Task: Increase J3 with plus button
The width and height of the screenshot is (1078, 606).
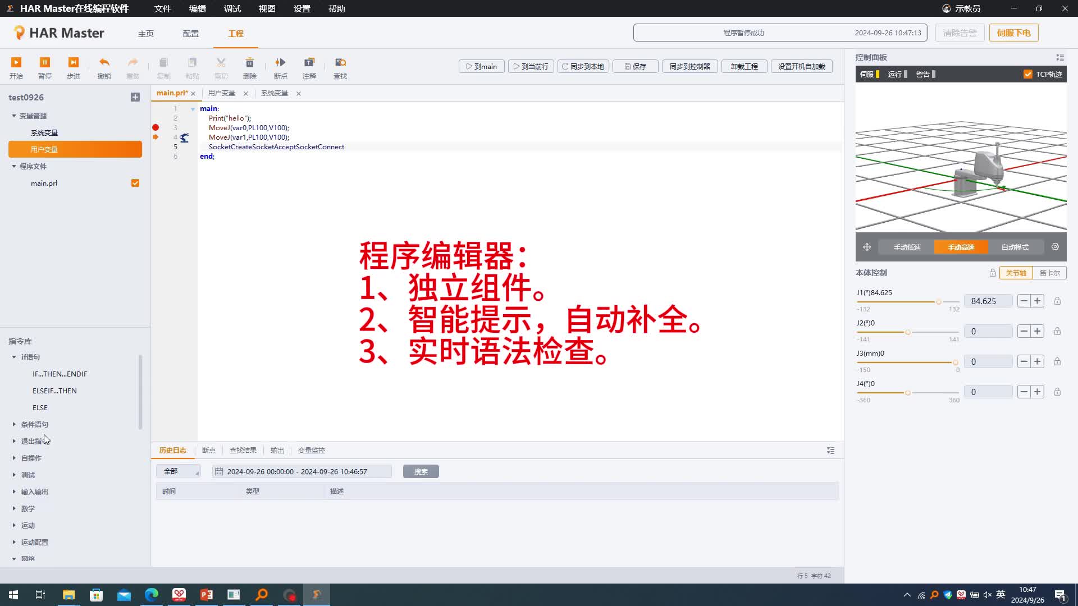Action: coord(1038,361)
